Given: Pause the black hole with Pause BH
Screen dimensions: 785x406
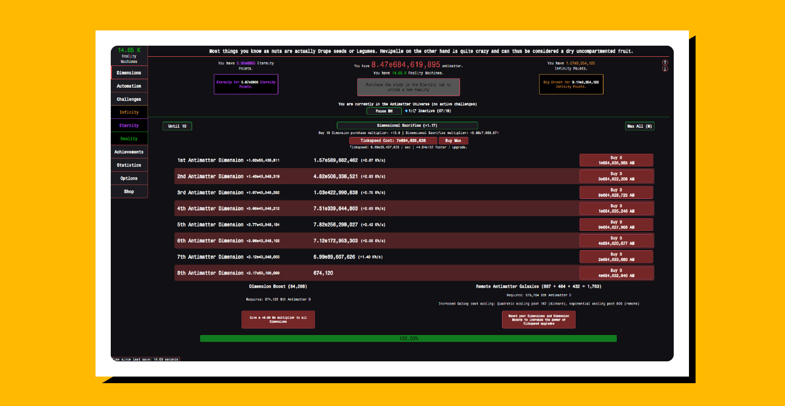Looking at the screenshot, I should (x=384, y=111).
